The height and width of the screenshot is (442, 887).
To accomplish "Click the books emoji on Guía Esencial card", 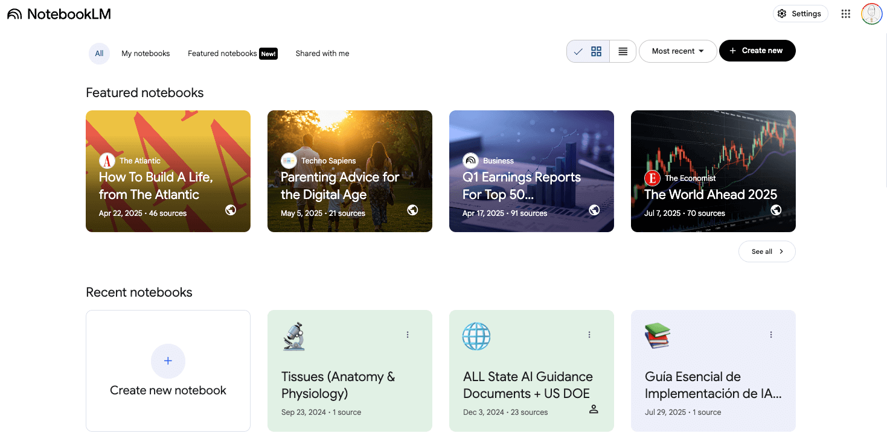I will tap(658, 335).
